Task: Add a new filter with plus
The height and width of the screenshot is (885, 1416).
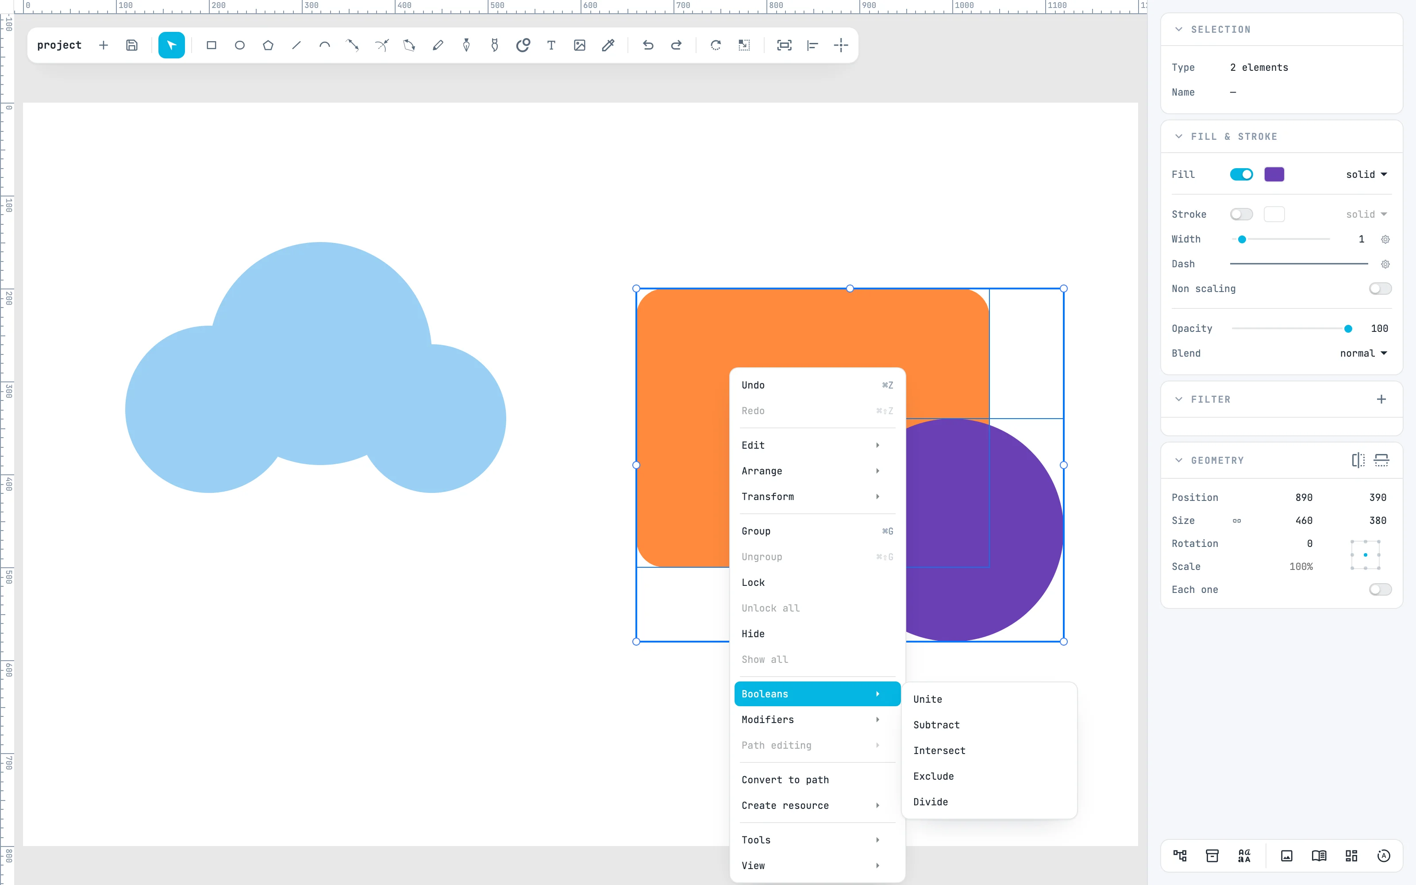Action: (1381, 399)
